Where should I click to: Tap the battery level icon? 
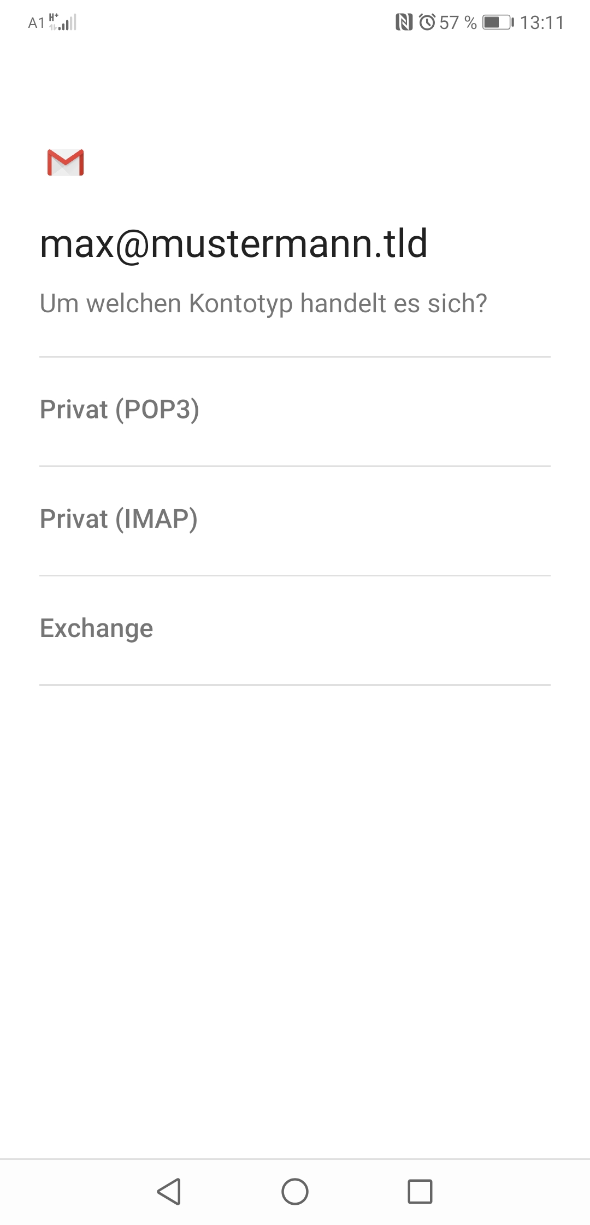(x=498, y=22)
